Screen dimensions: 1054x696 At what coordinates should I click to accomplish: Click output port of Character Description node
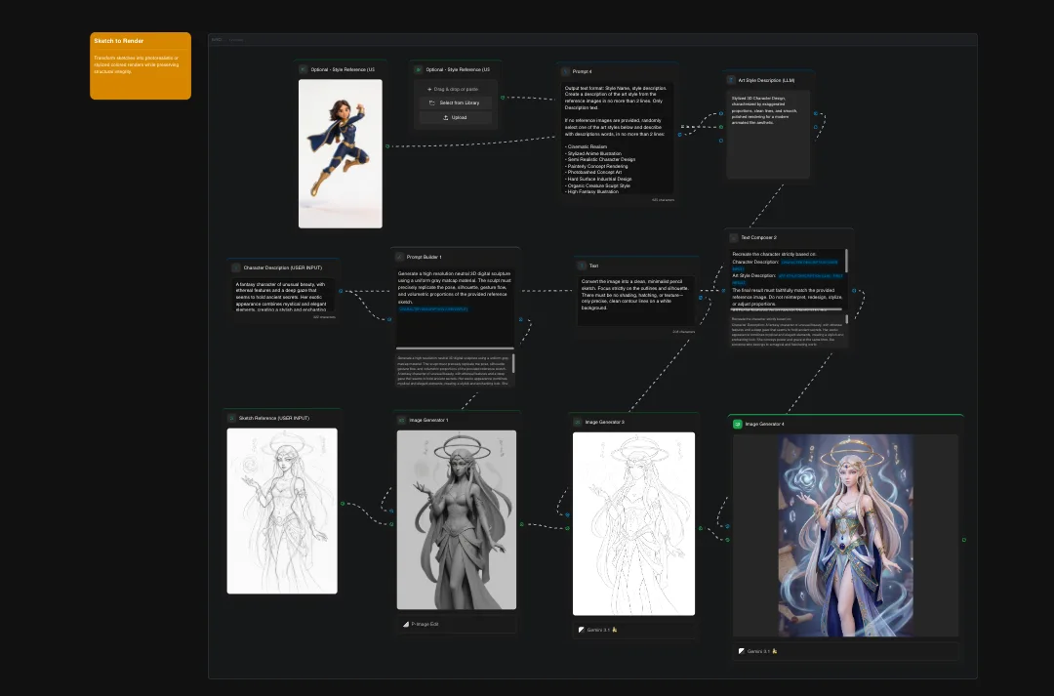[x=341, y=291]
